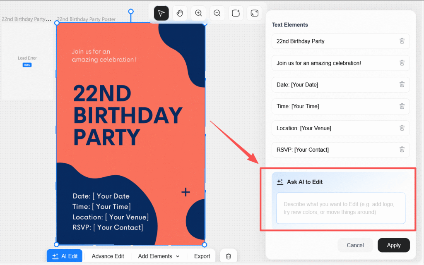Click Export in the bottom toolbar

coord(202,256)
